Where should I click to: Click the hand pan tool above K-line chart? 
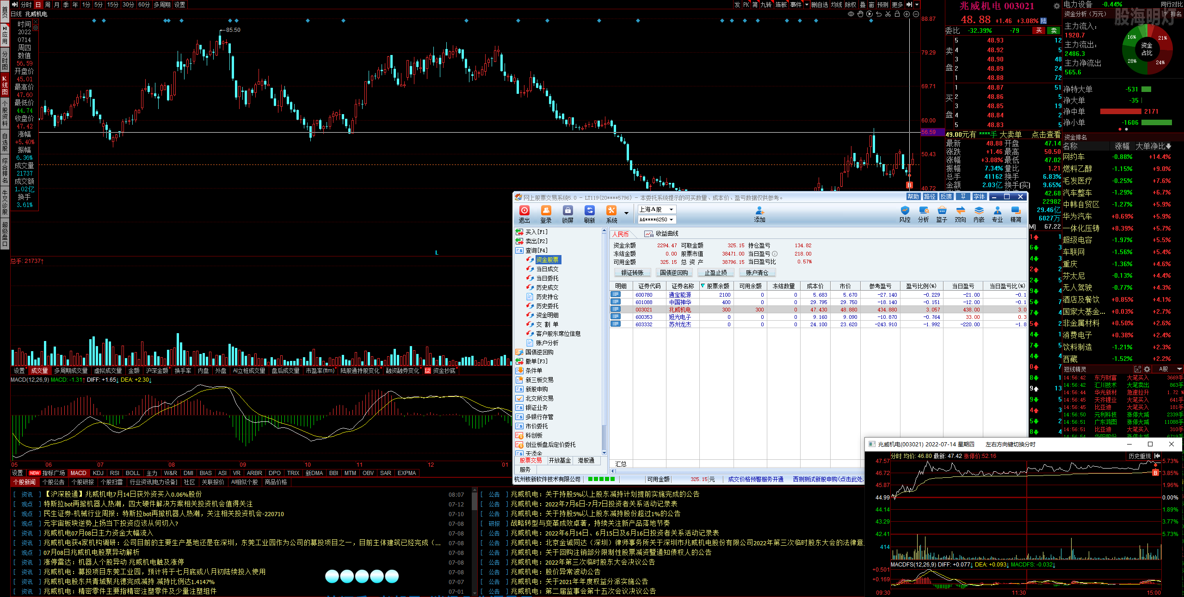860,14
